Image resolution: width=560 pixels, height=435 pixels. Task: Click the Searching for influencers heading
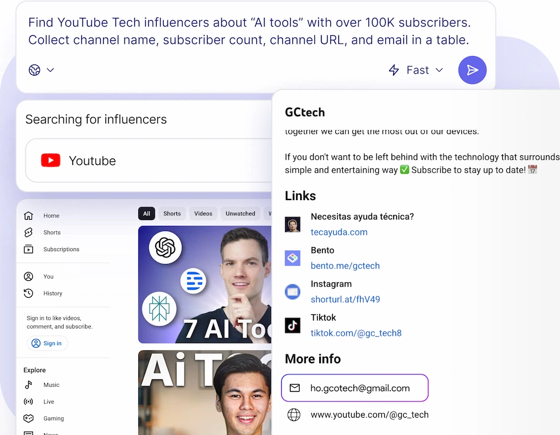click(96, 119)
